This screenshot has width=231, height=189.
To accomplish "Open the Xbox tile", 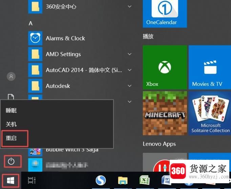I will coord(165,67).
